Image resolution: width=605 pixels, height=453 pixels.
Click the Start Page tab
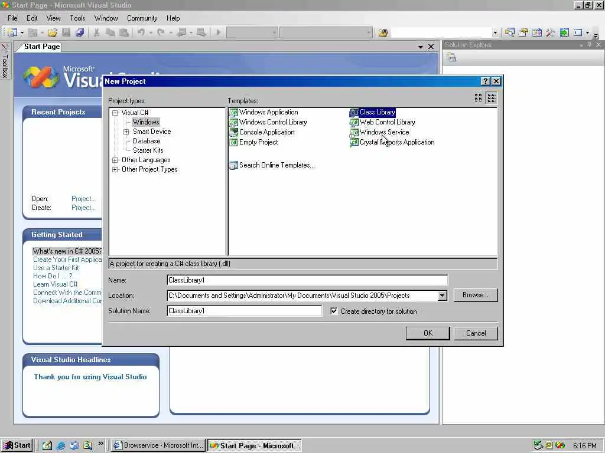(42, 47)
